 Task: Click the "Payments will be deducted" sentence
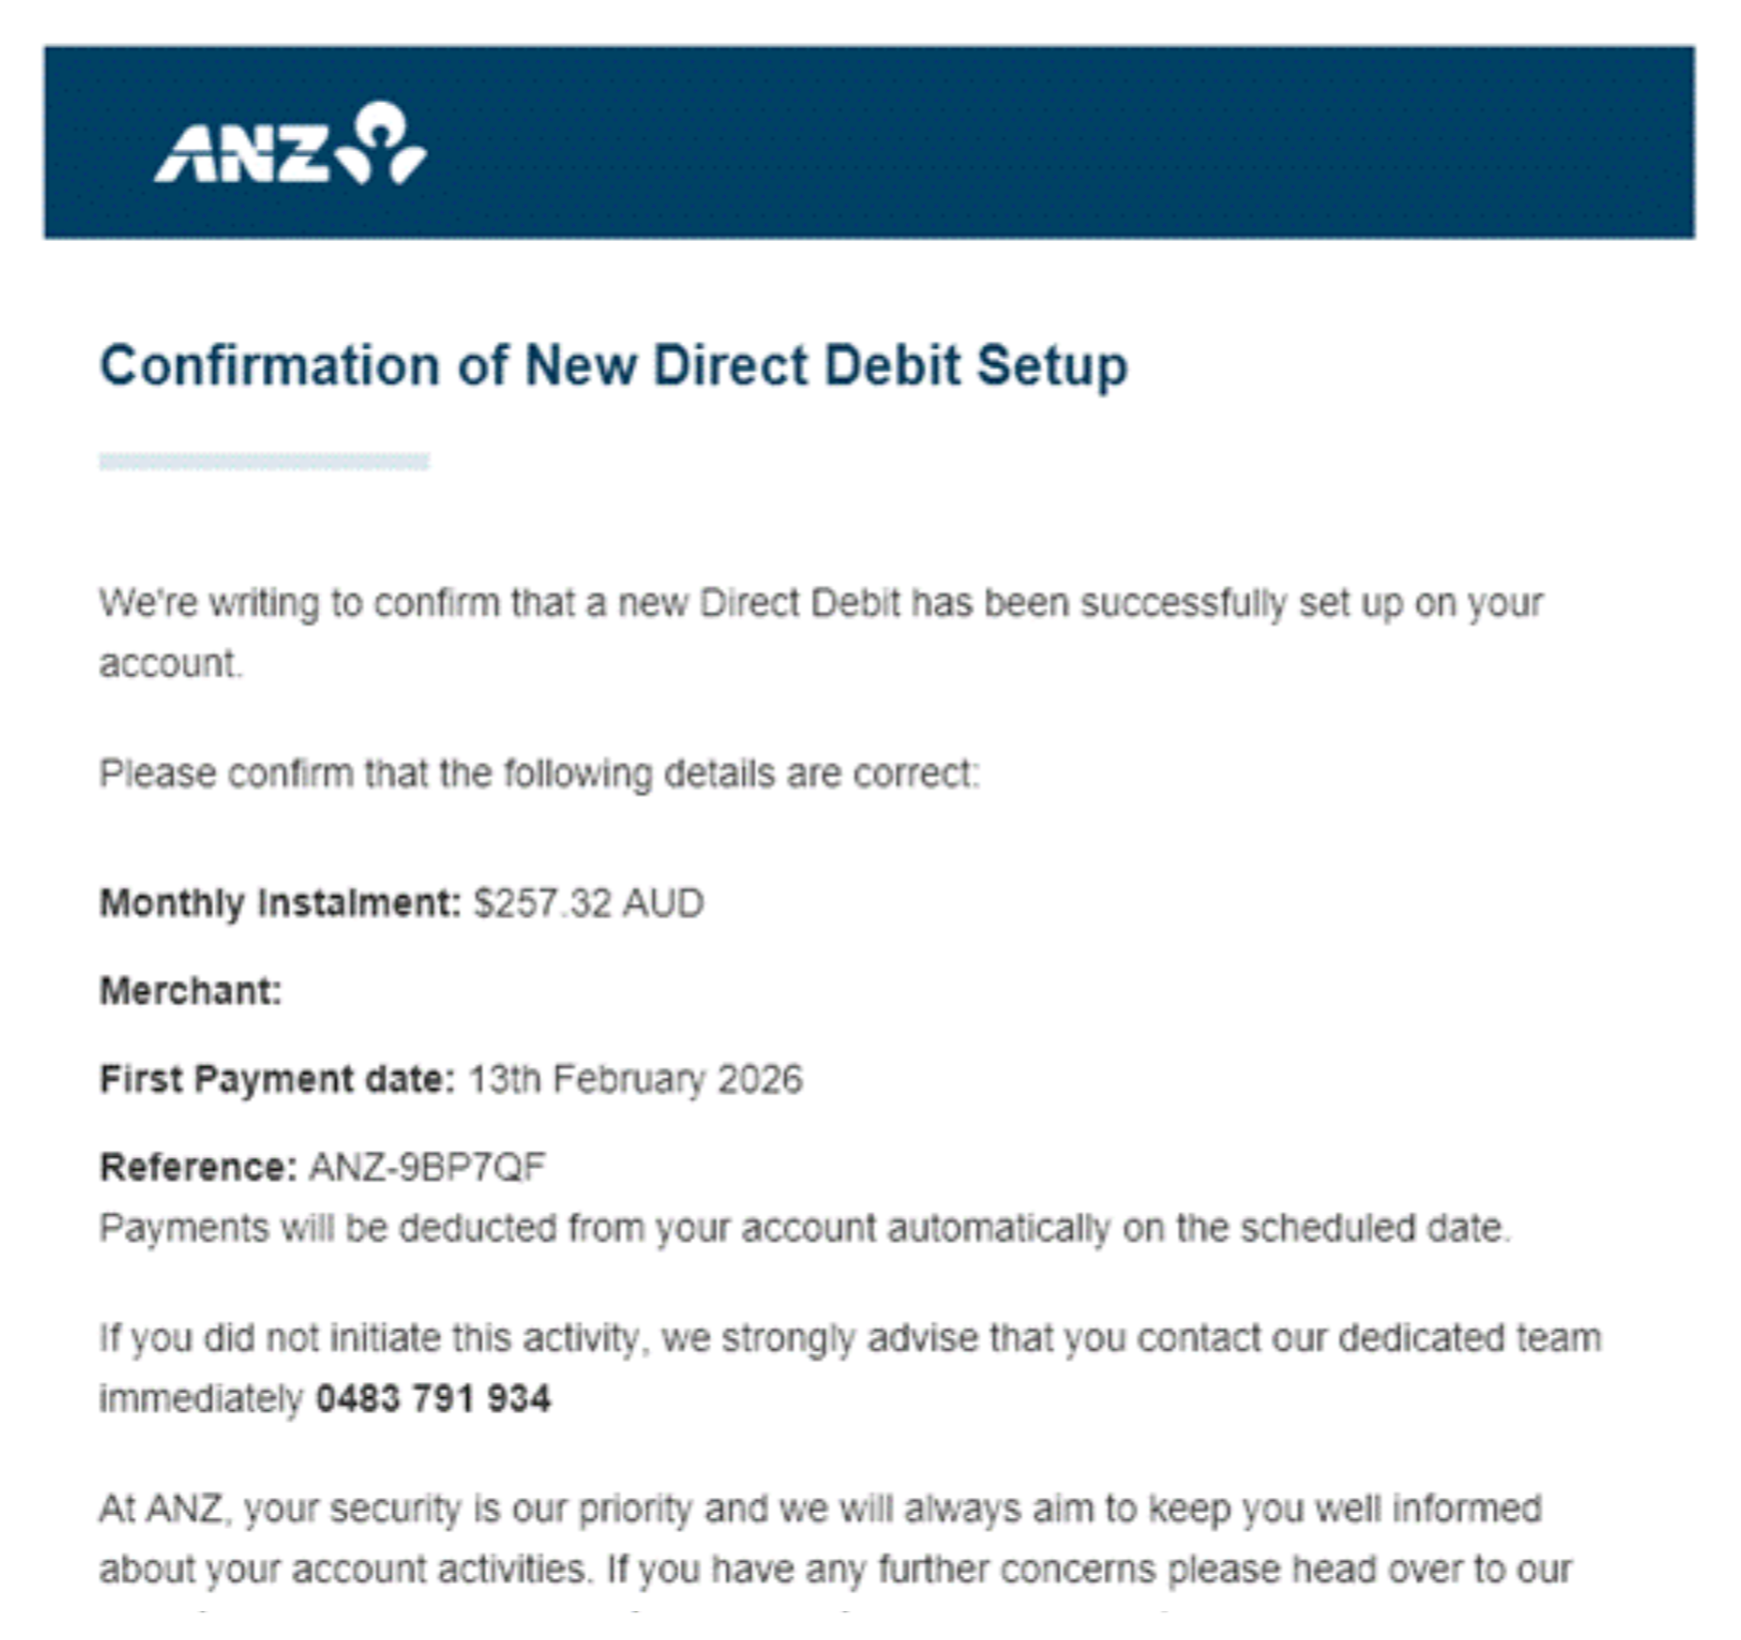805,1228
